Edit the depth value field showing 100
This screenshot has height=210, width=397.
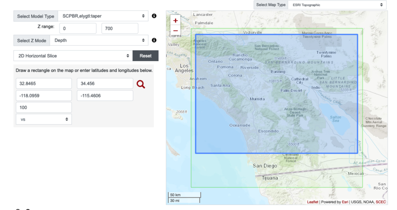44,107
